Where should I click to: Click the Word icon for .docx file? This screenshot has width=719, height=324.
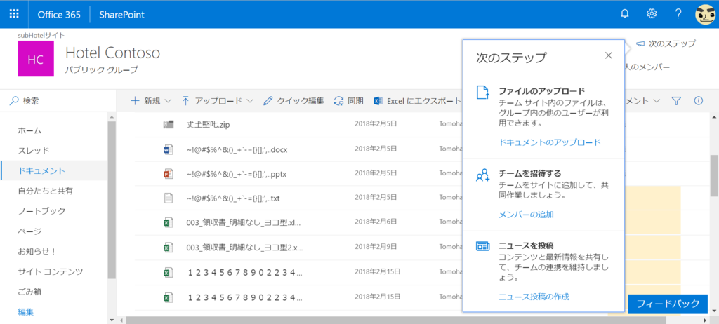pos(168,149)
